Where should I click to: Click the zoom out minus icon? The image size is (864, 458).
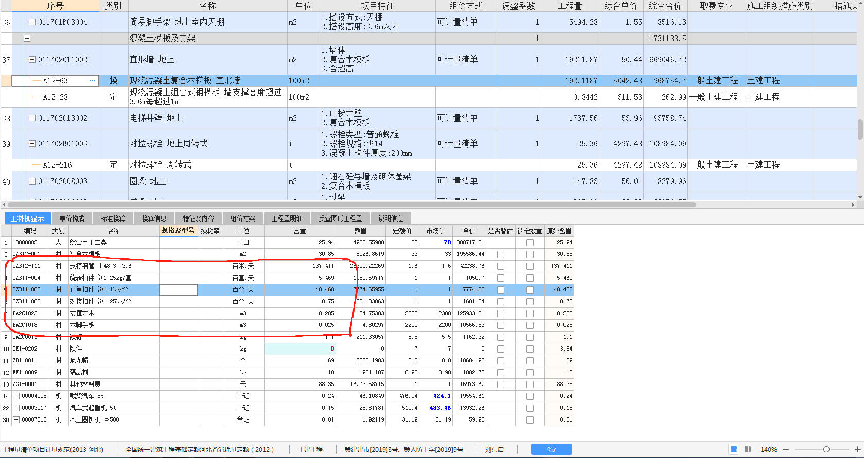click(x=786, y=449)
